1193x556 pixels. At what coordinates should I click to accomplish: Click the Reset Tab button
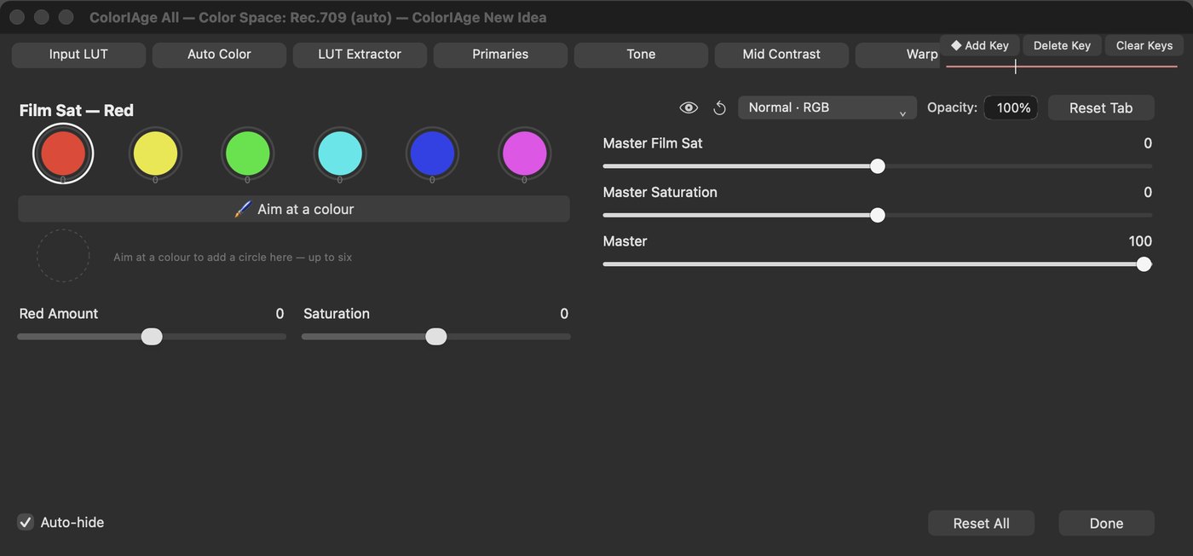coord(1101,107)
